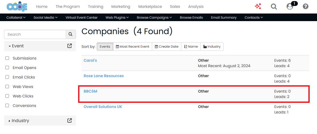The height and width of the screenshot is (134, 317).
Task: Open Event filter pop-out icon
Action: [69, 46]
